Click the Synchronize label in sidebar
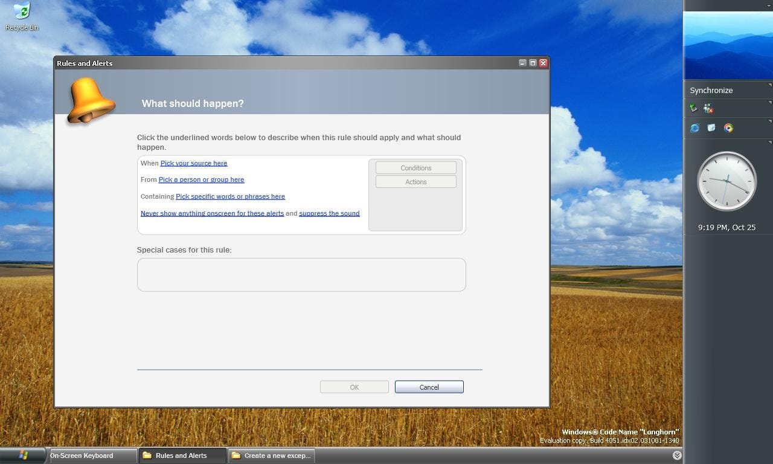Image resolution: width=773 pixels, height=464 pixels. (711, 90)
